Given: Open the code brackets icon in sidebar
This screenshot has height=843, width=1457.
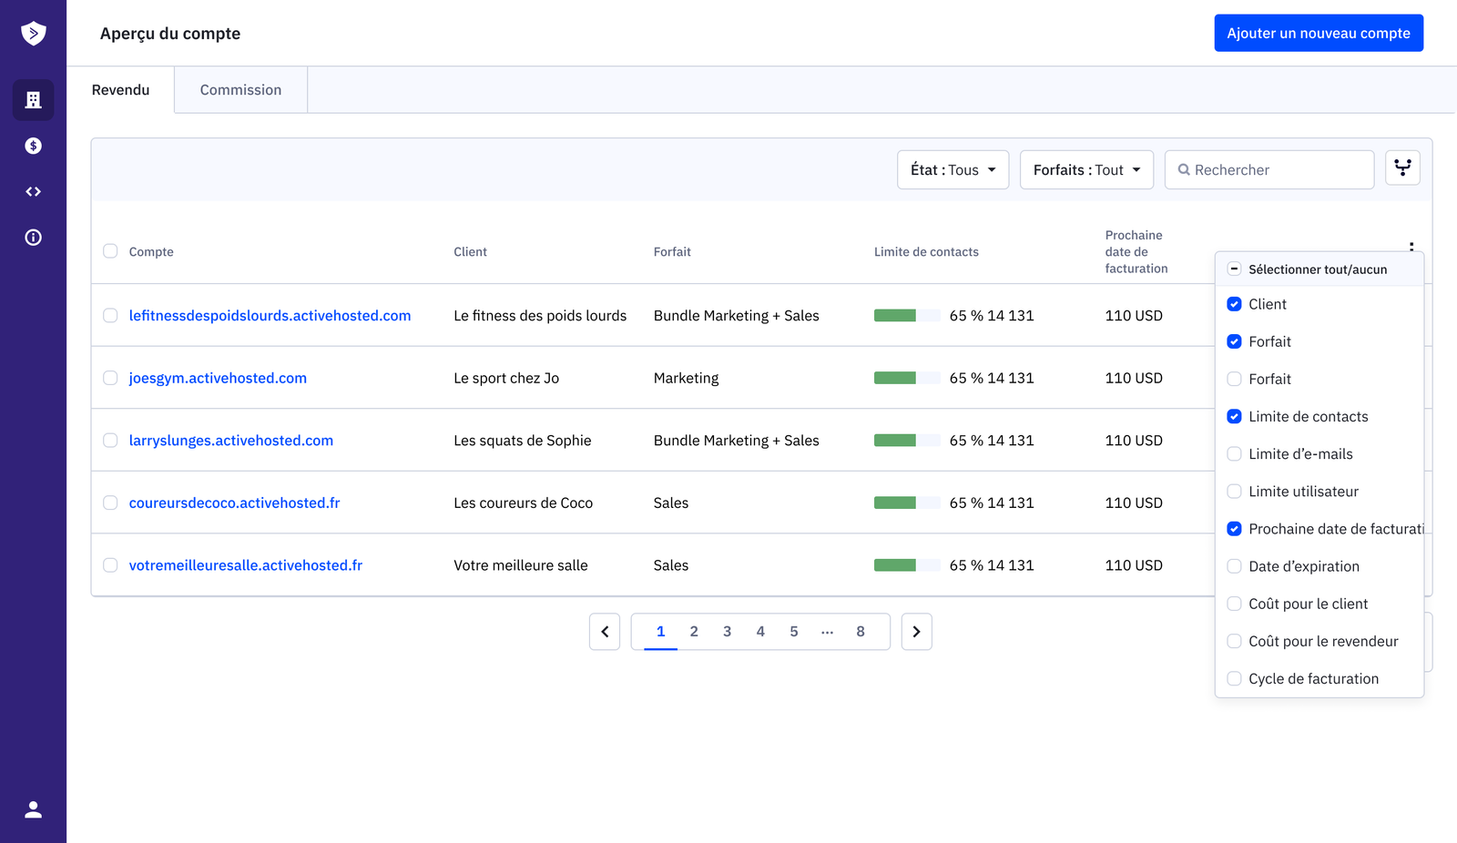Looking at the screenshot, I should pyautogui.click(x=33, y=192).
